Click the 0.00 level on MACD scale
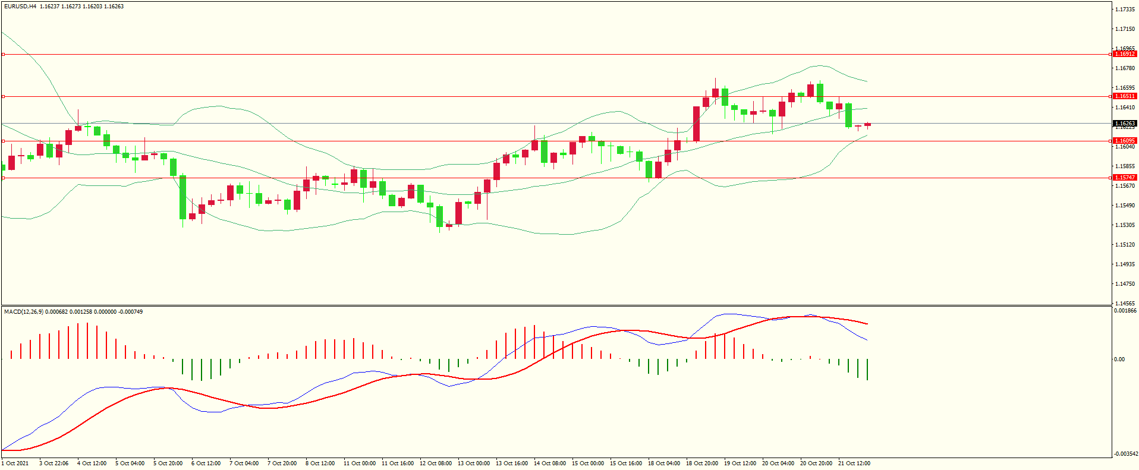The width and height of the screenshot is (1139, 470). [x=1119, y=359]
